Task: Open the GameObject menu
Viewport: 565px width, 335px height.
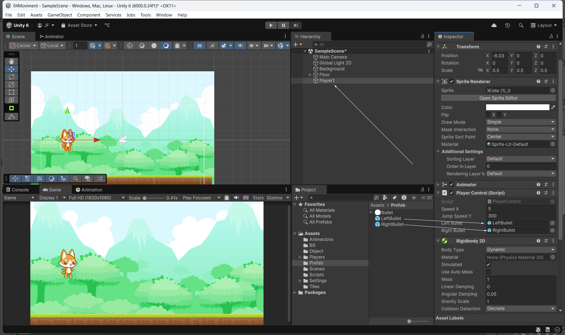Action: (x=60, y=15)
